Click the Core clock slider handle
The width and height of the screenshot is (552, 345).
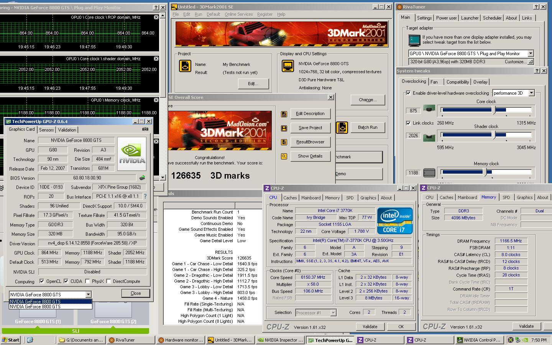494,110
